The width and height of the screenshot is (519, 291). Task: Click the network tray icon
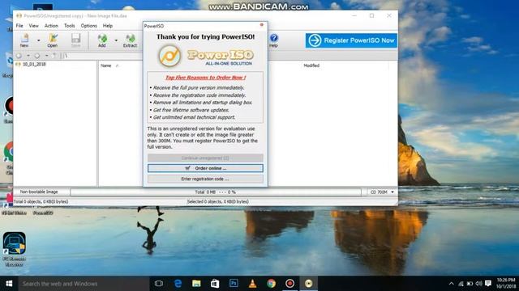(x=461, y=284)
